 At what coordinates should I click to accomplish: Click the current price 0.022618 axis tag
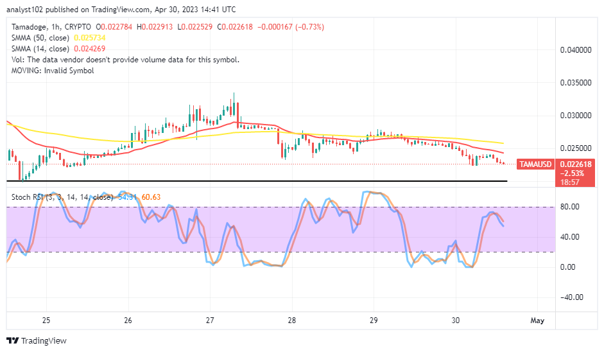pos(576,164)
